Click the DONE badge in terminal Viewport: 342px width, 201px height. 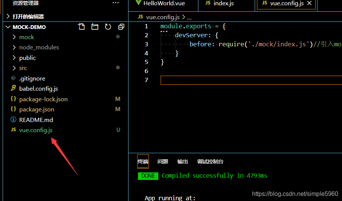click(x=148, y=176)
